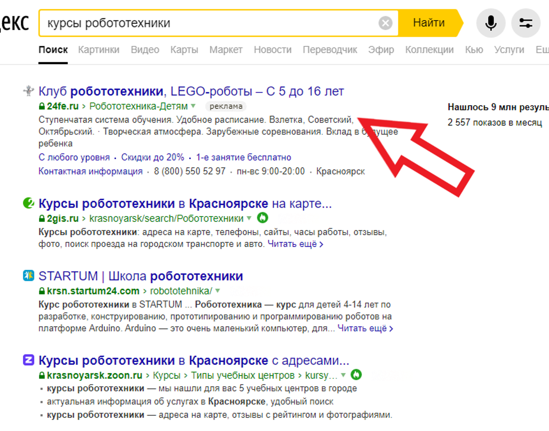Click the Робототехника-Детям breadcrumb
Screen dimensions: 549x431
(x=138, y=106)
